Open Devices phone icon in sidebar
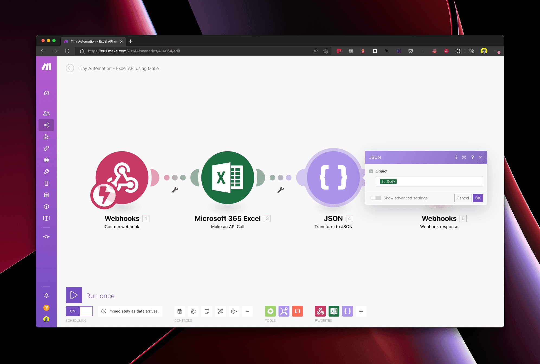Image resolution: width=540 pixels, height=364 pixels. coord(46,183)
